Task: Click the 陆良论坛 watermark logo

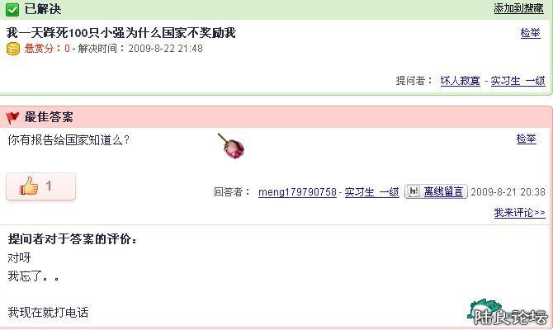Action: [507, 313]
